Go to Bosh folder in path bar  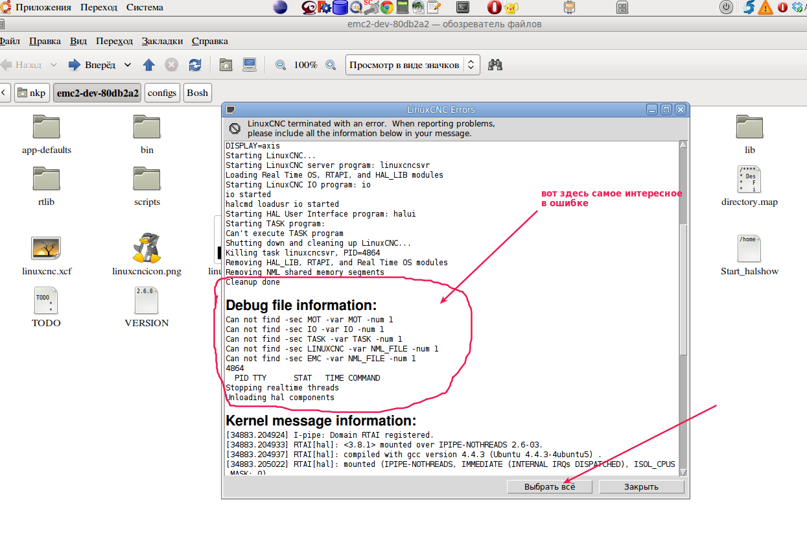[197, 93]
